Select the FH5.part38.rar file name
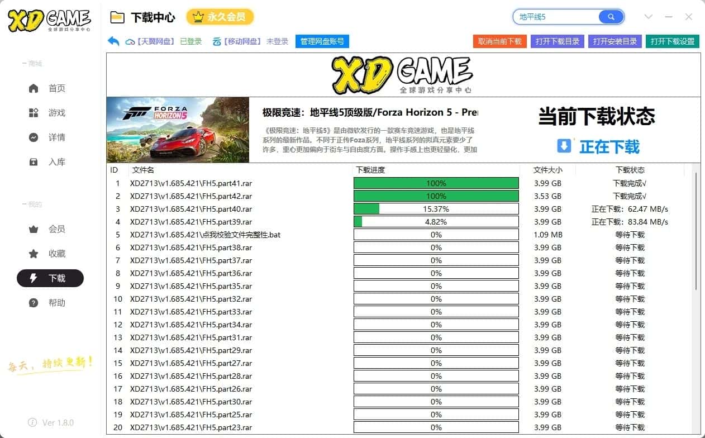 pyautogui.click(x=191, y=247)
